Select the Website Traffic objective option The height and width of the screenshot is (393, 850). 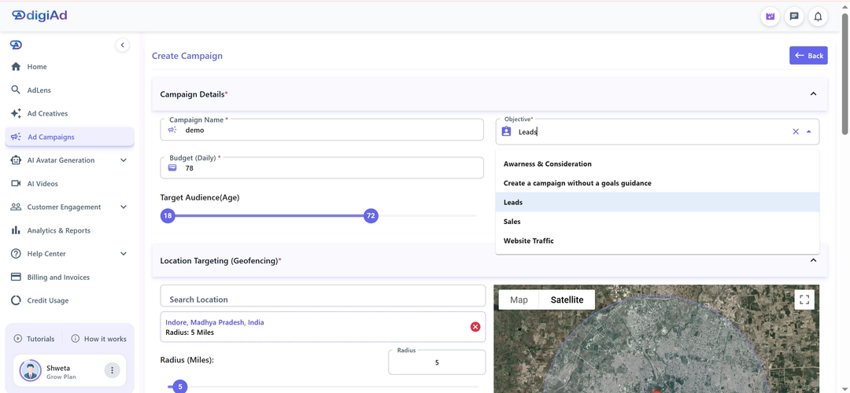pos(657,241)
